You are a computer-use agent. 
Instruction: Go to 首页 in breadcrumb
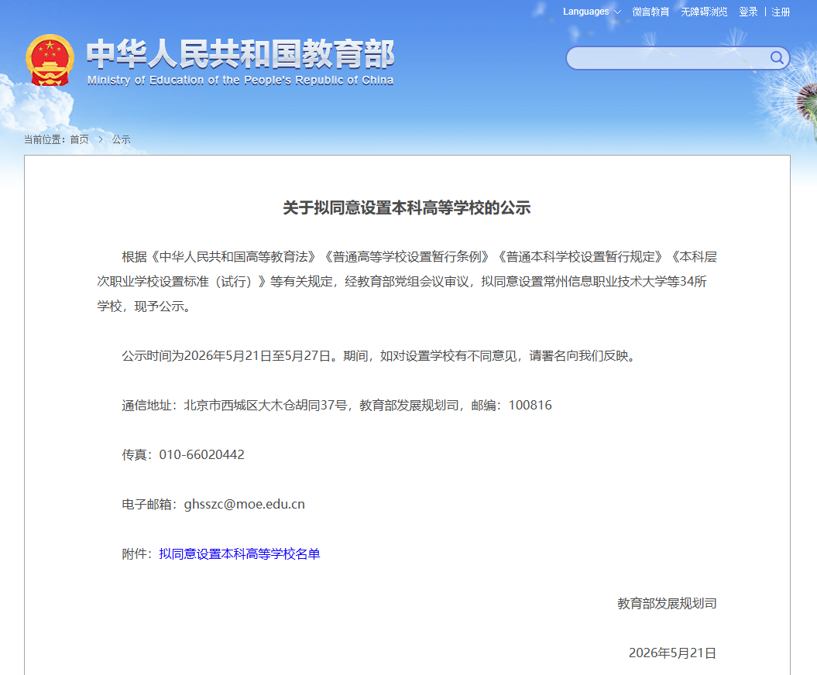[79, 139]
